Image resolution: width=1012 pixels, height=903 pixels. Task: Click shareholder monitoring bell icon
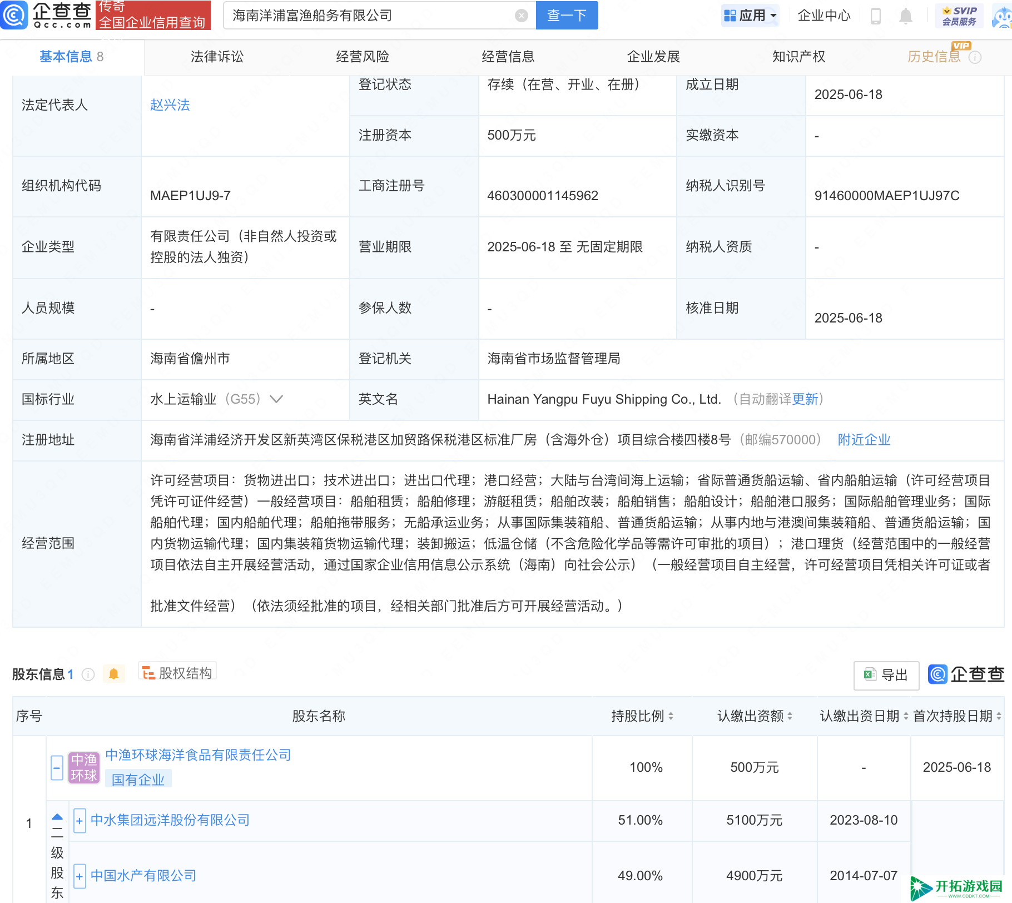tap(113, 674)
